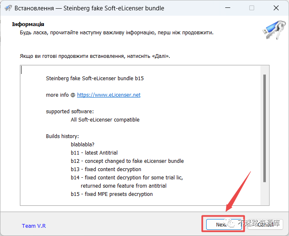The image size is (289, 236).
Task: Click the 'Будь ласка, прочитайте' instruction text
Action: [117, 33]
